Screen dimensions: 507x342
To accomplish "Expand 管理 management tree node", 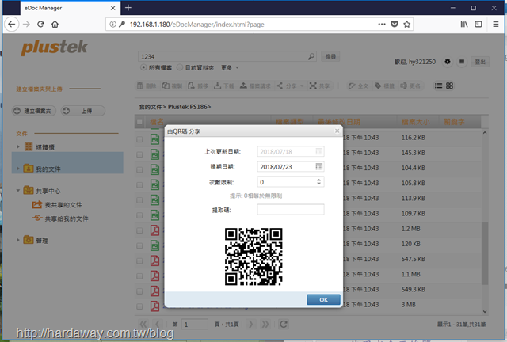I will pos(18,240).
